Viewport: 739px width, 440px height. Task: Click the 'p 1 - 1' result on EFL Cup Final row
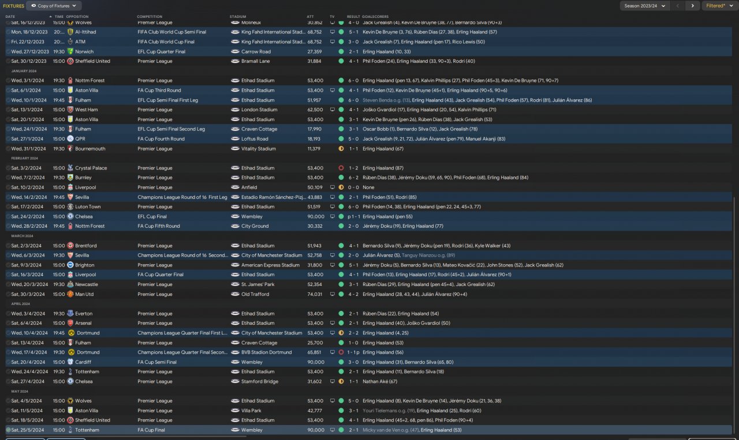[353, 216]
